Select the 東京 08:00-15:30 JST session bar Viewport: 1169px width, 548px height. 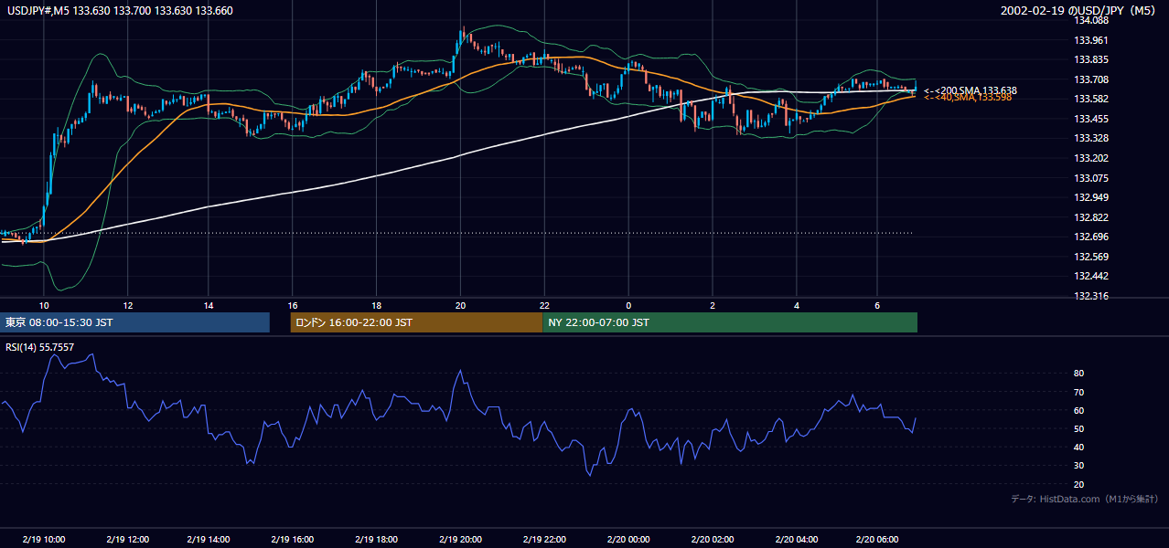tap(135, 322)
